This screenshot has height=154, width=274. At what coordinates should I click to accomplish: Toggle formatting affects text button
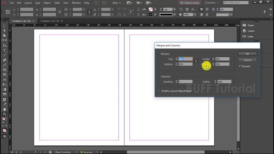pyautogui.click(x=6, y=126)
